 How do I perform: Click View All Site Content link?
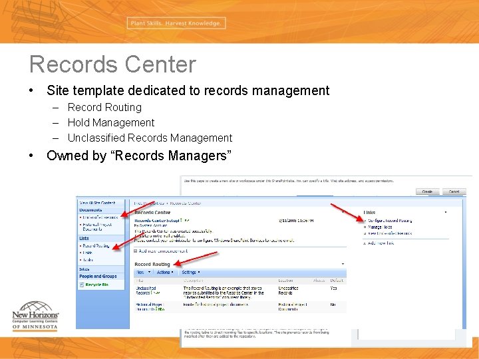pos(97,203)
